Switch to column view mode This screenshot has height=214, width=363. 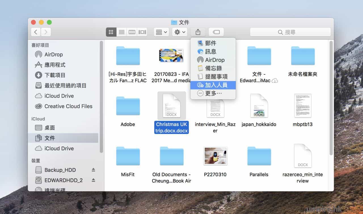(x=132, y=32)
